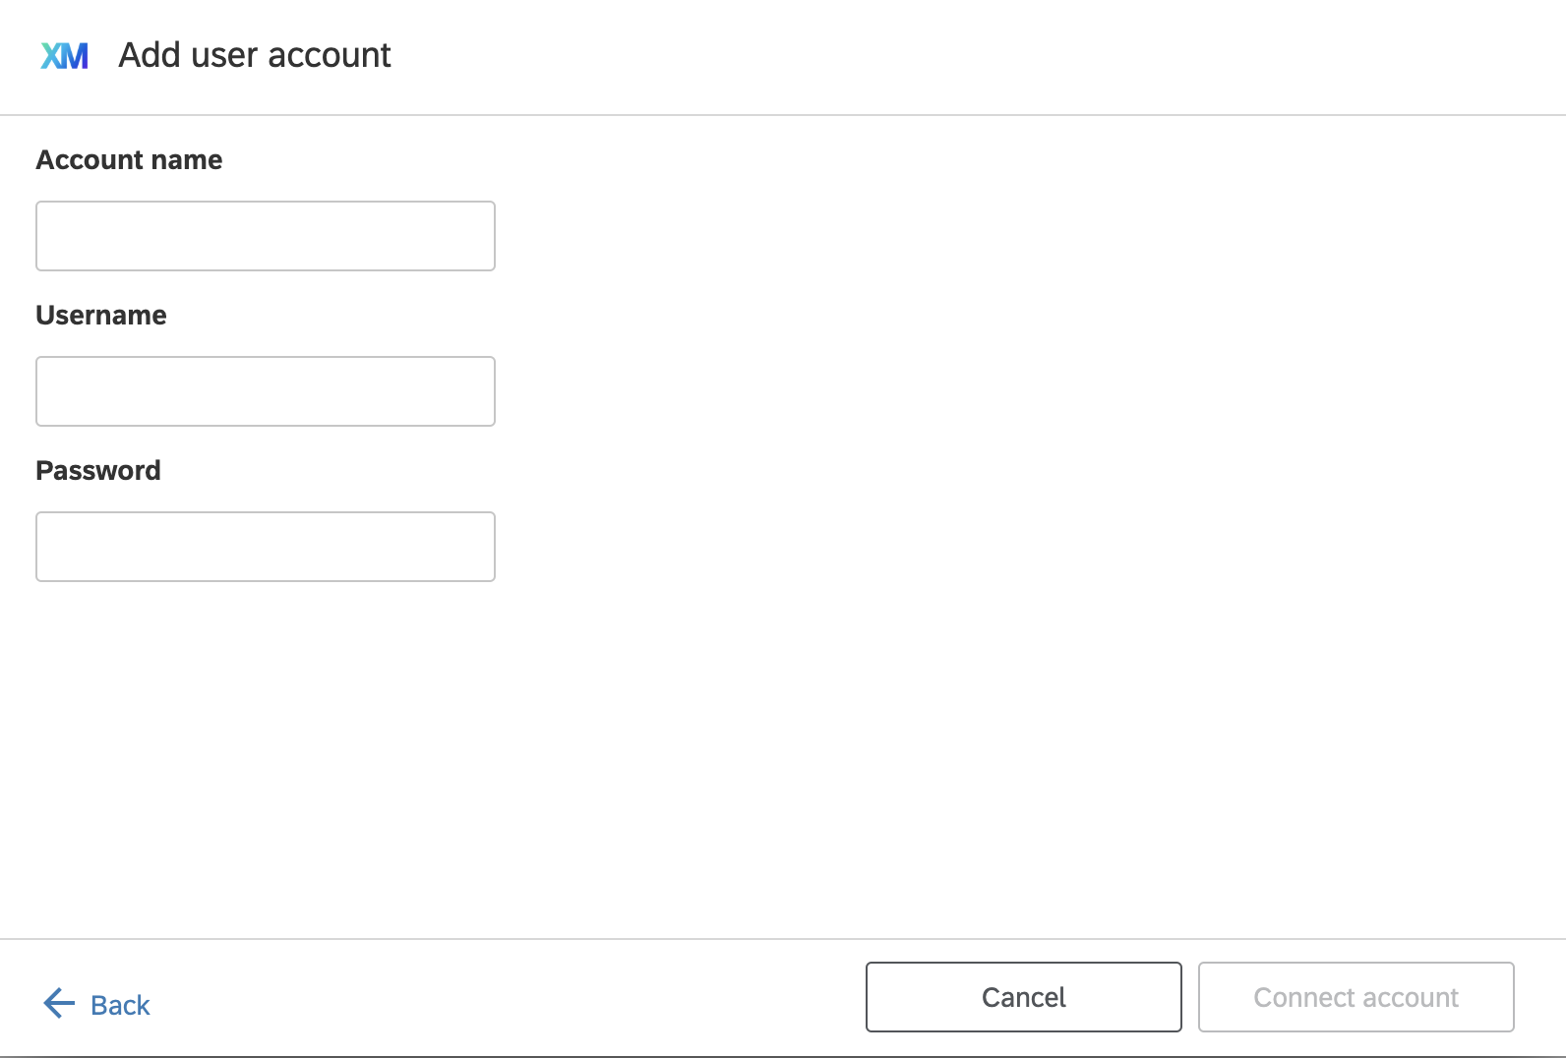Click the 'Password' label text
Viewport: 1566px width, 1058px height.
[98, 471]
